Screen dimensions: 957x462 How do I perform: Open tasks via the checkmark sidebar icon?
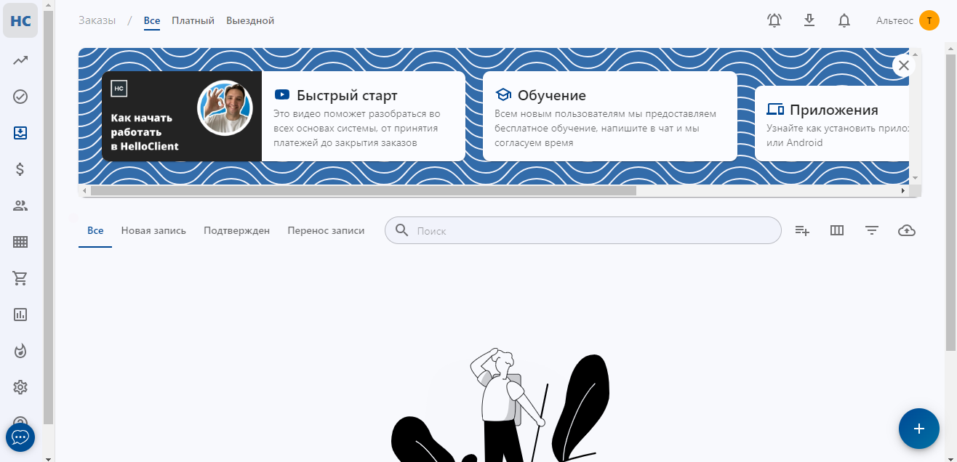tap(20, 96)
